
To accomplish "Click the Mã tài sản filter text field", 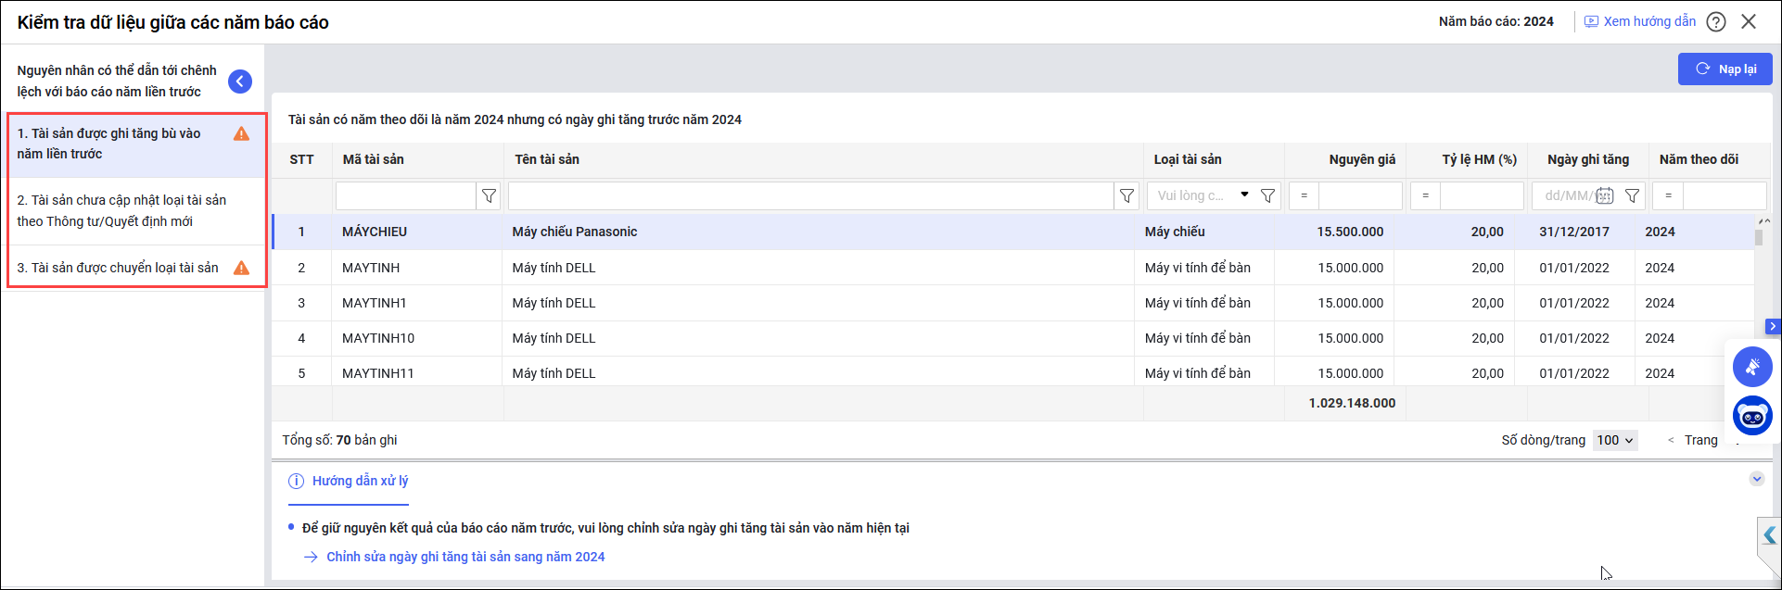I will click(x=406, y=195).
